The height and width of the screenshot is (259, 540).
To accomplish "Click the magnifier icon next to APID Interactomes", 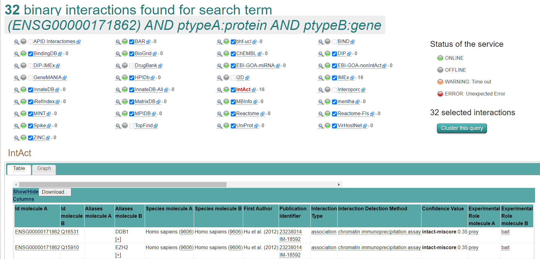I will pos(17,42).
